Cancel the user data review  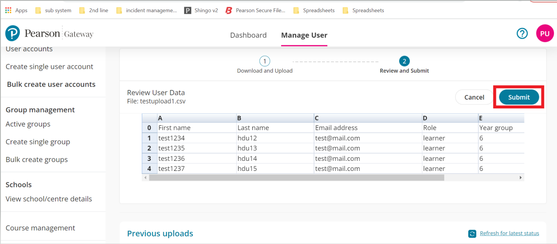pos(474,97)
